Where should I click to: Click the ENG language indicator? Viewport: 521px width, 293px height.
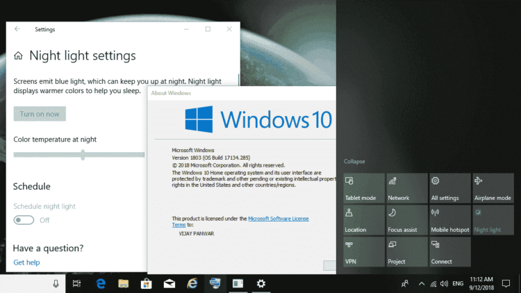point(458,283)
